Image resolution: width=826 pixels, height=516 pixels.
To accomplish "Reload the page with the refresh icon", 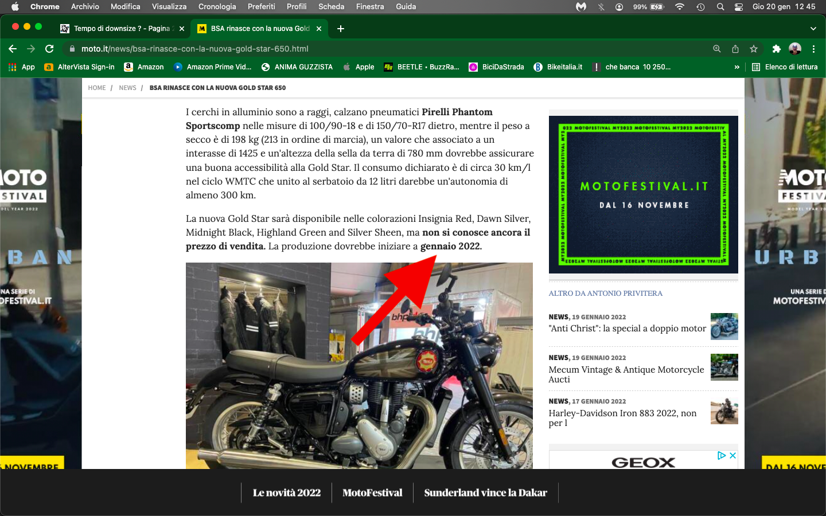I will coord(49,49).
